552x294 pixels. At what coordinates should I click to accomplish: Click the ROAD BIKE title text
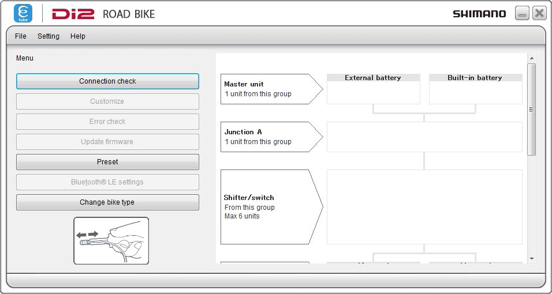coord(129,14)
